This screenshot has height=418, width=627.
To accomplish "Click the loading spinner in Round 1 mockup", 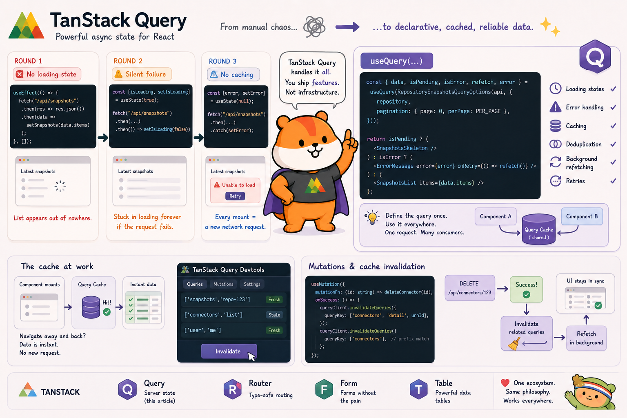I will coord(60,186).
